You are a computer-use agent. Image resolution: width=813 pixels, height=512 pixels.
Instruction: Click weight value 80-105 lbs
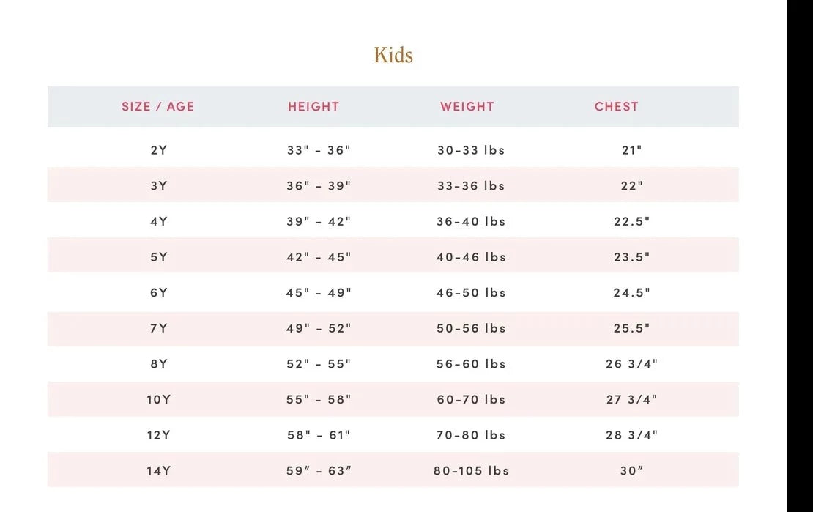click(x=471, y=470)
